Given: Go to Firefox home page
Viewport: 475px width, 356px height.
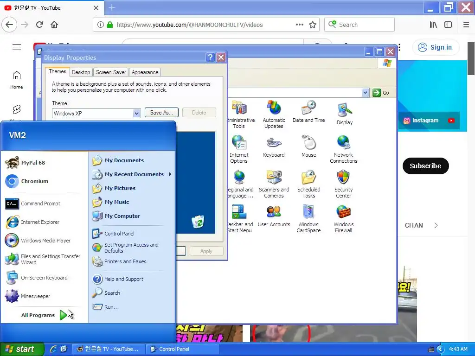Looking at the screenshot, I should [54, 25].
